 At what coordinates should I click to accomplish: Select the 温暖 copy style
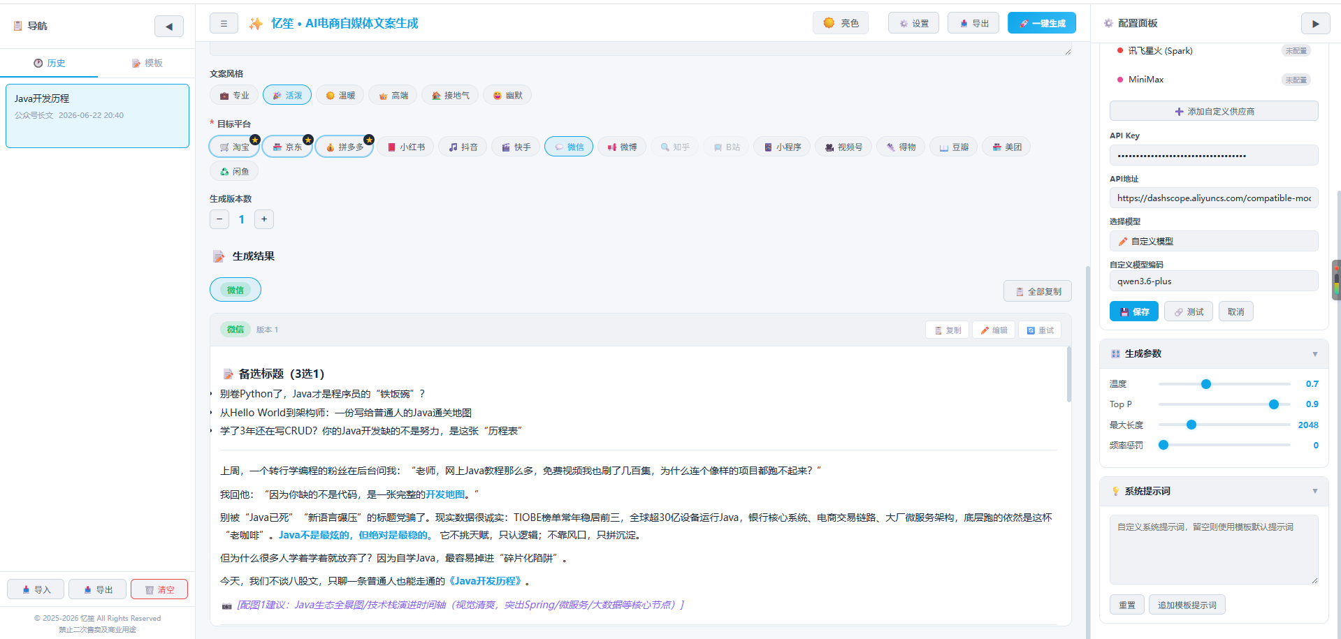(x=340, y=95)
